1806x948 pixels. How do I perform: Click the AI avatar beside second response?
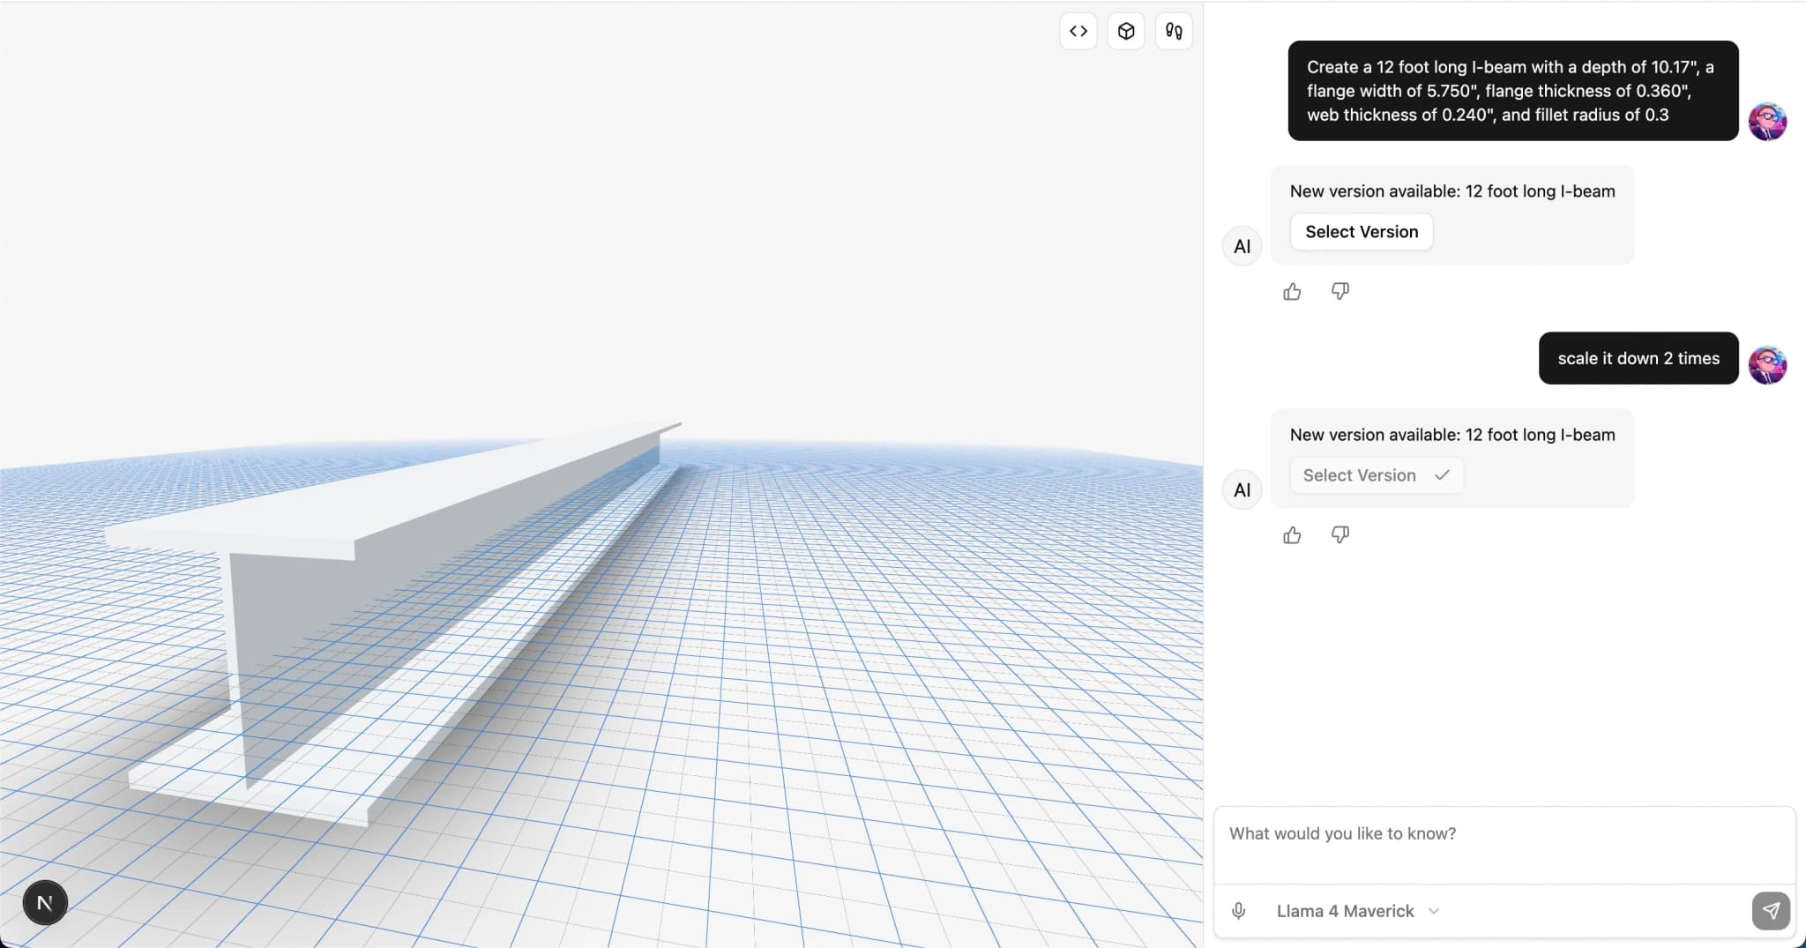coord(1241,489)
